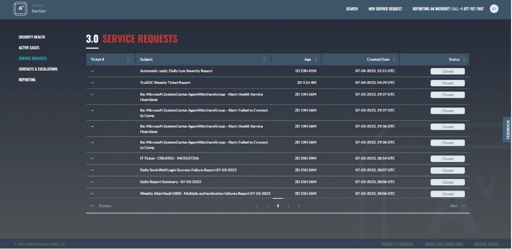The image size is (512, 249).
Task: Click created date 07-03-2023, 18:54 UTC
Action: point(375,159)
